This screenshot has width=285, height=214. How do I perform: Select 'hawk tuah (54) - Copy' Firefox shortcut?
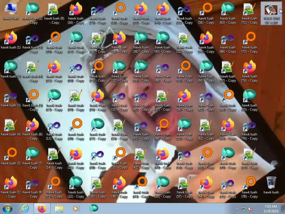pyautogui.click(x=184, y=100)
